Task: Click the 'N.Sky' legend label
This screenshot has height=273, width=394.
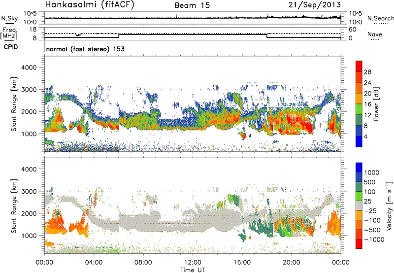Action: [x=9, y=18]
